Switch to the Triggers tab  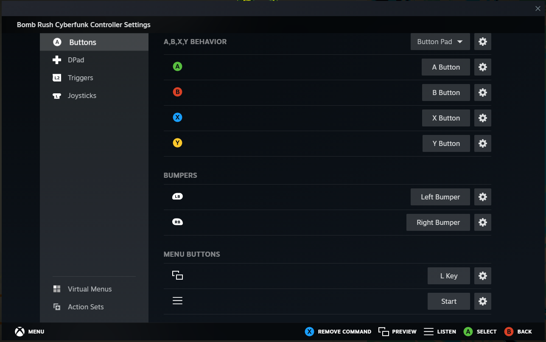[81, 78]
